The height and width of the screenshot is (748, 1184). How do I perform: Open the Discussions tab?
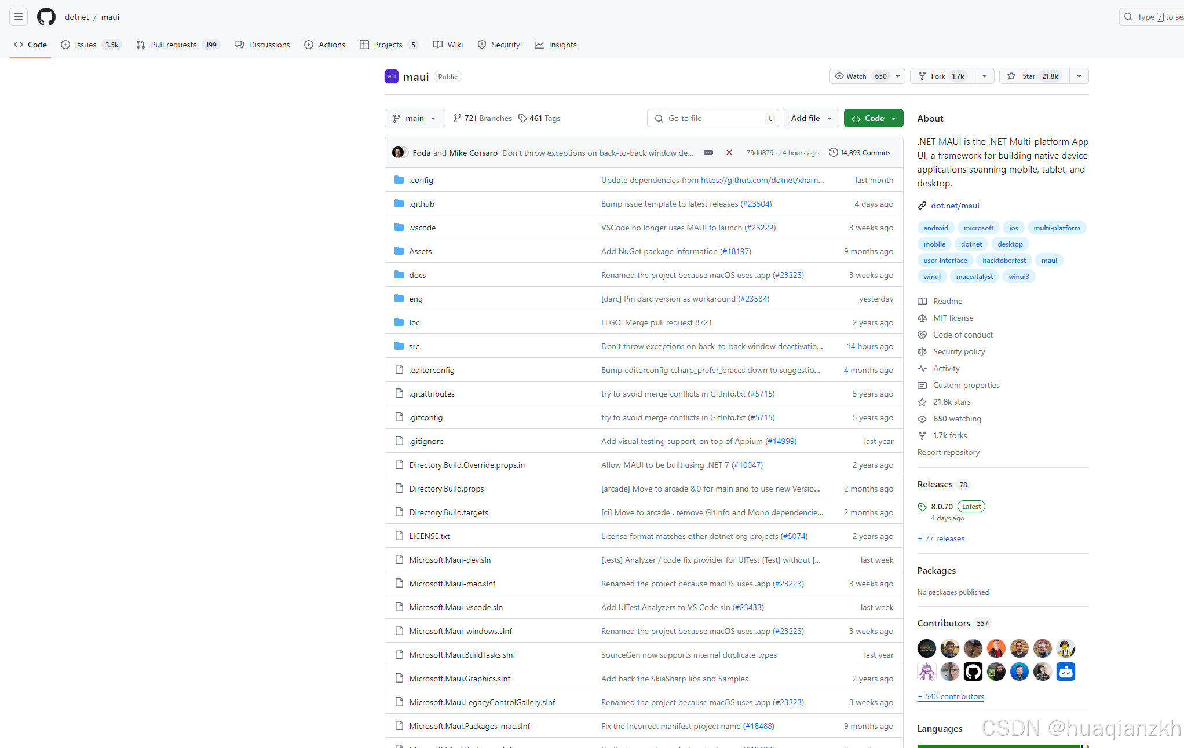262,45
